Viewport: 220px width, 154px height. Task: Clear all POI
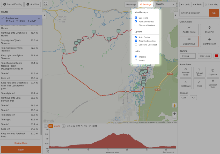(x=193, y=97)
